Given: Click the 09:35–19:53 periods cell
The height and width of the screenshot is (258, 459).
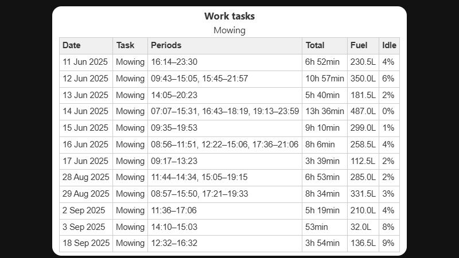Looking at the screenshot, I should point(174,128).
